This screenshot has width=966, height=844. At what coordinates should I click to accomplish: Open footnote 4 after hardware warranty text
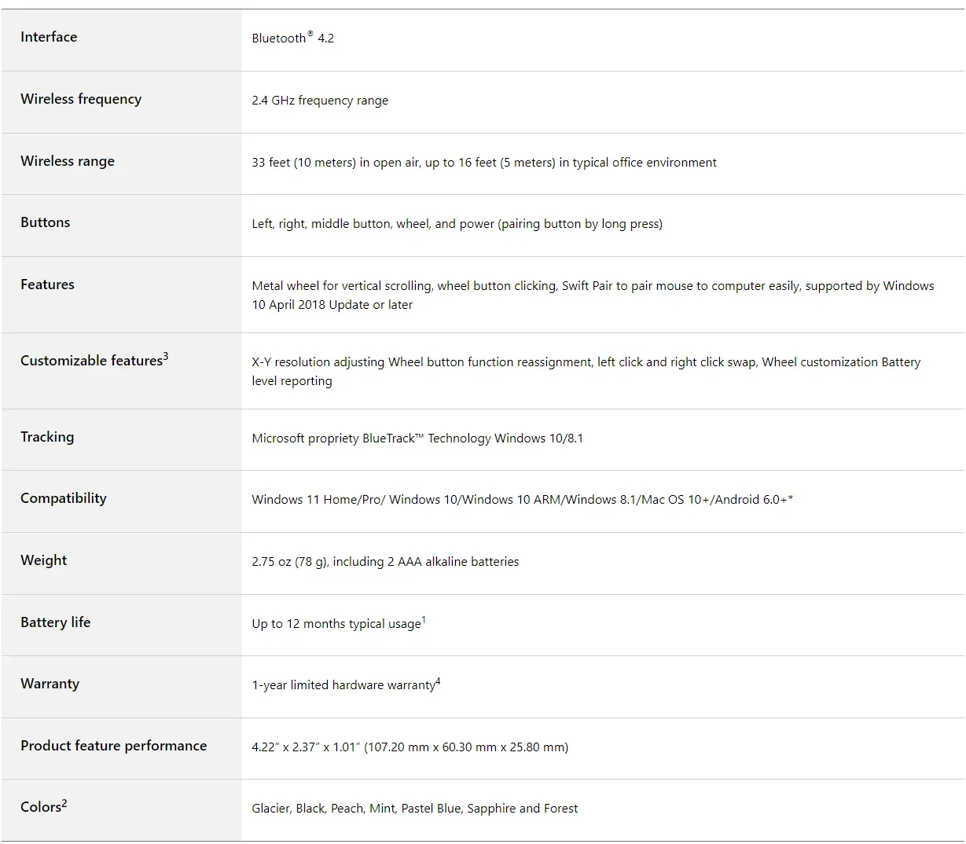[438, 681]
